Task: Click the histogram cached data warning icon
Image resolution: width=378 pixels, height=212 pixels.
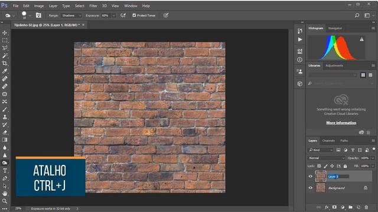Action: 361,39
